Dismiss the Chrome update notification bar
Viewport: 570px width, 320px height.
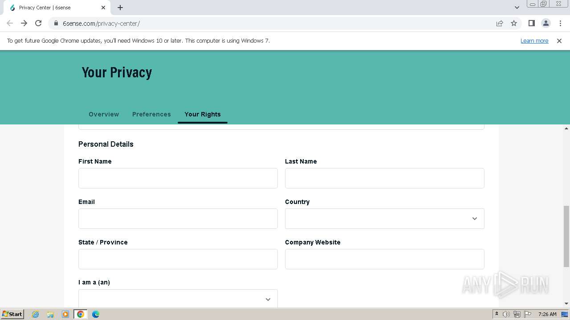point(559,40)
